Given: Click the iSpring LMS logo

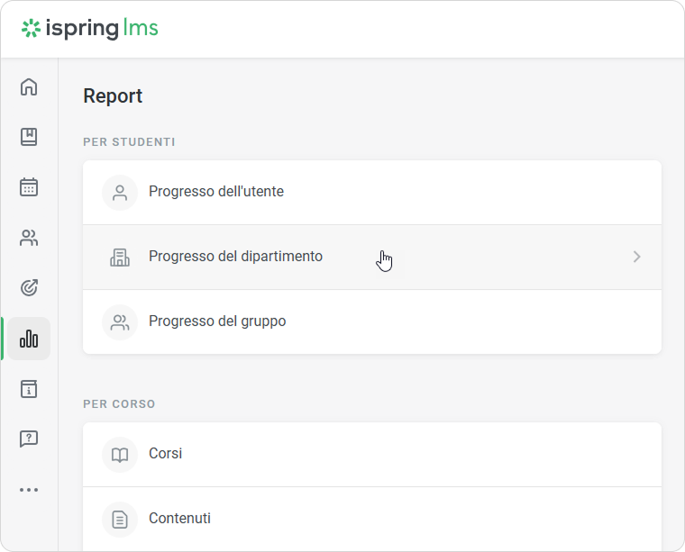Looking at the screenshot, I should coord(90,29).
